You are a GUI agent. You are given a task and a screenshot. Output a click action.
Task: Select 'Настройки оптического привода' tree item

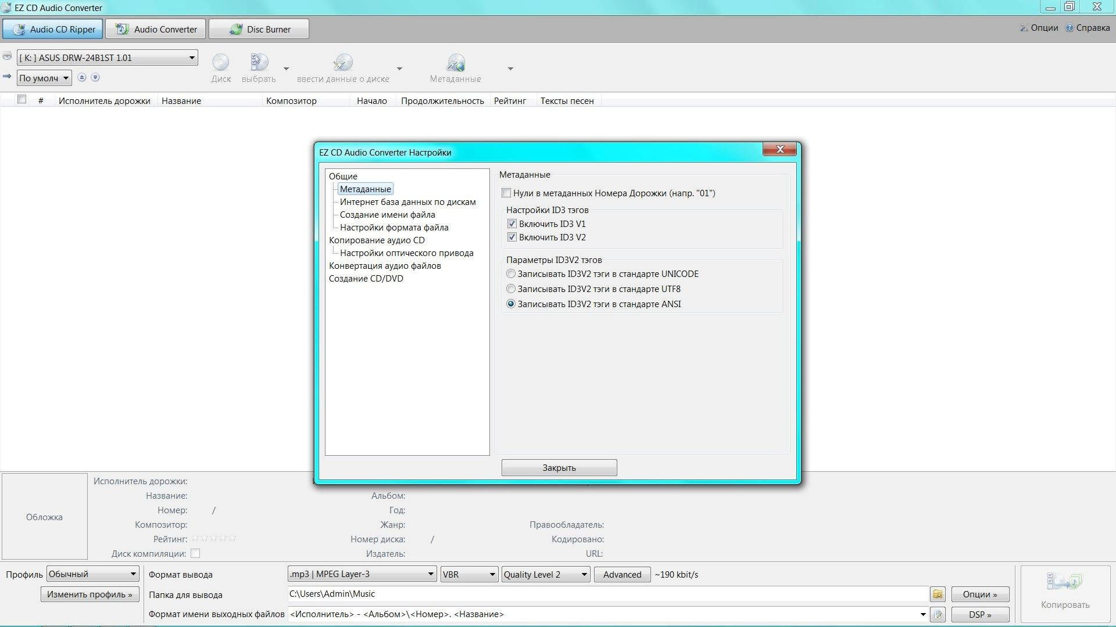pos(407,253)
